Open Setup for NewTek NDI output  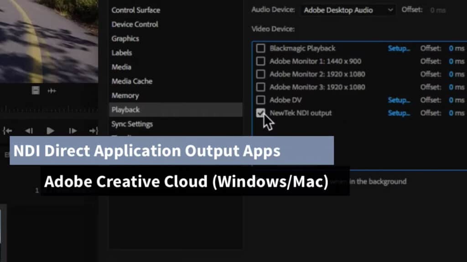click(x=399, y=113)
